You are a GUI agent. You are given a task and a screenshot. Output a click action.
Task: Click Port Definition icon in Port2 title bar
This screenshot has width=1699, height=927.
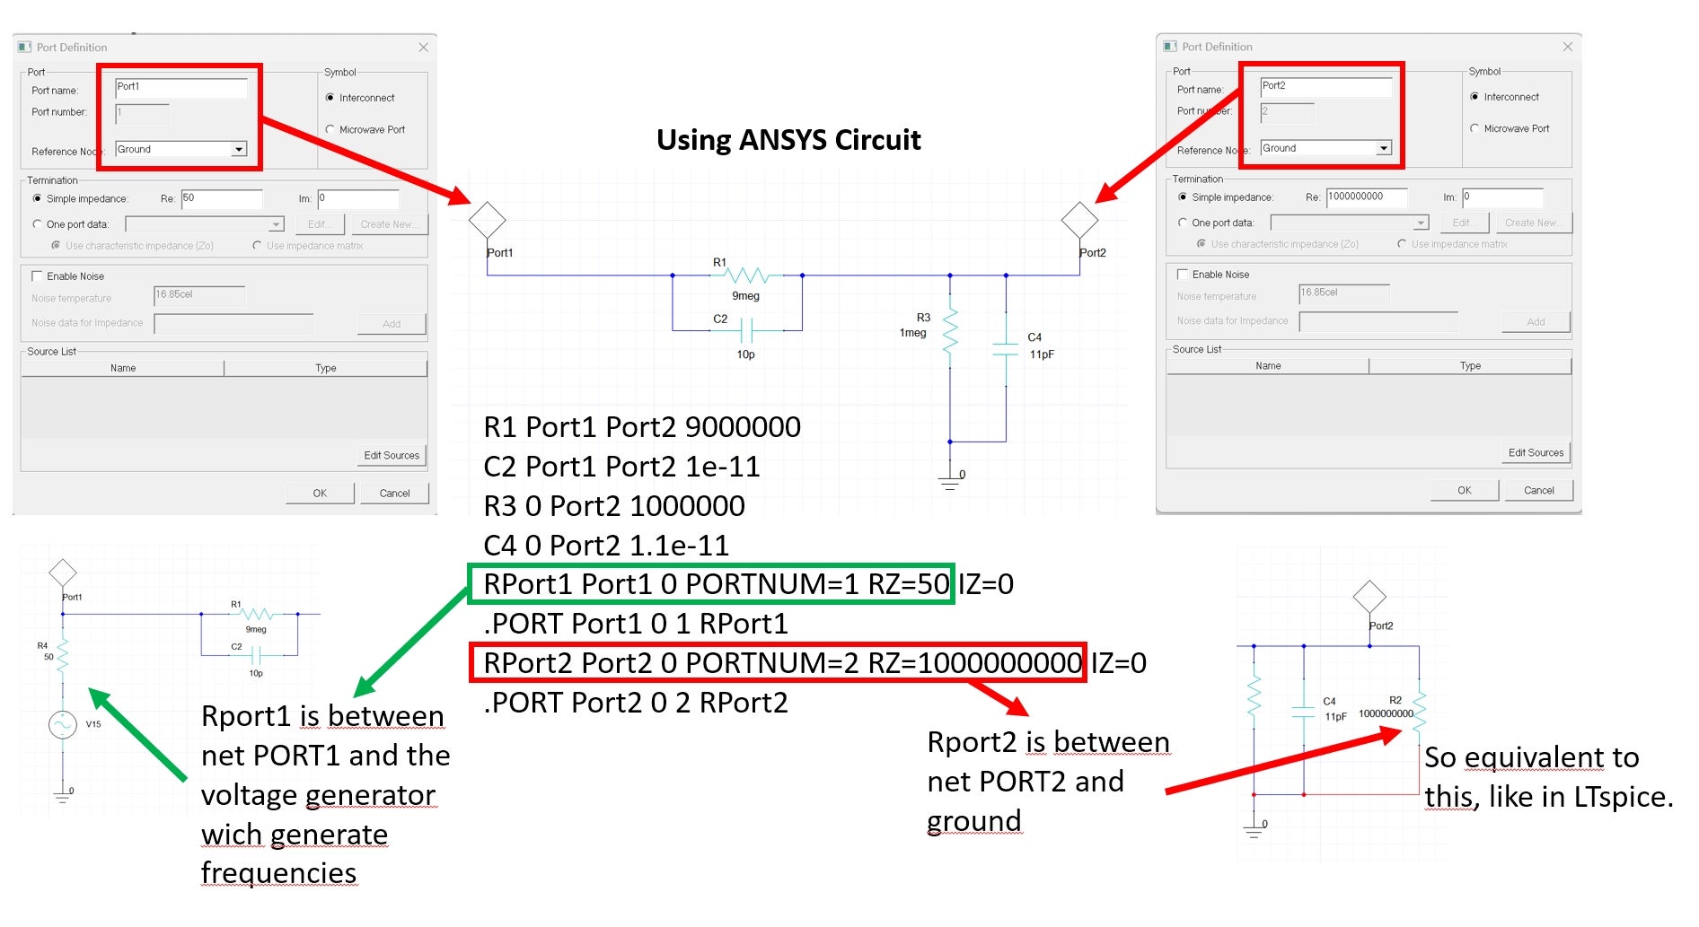[x=1170, y=46]
